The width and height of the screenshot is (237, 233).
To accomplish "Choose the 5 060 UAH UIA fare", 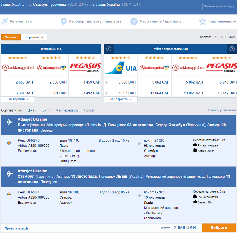I will (127, 82).
